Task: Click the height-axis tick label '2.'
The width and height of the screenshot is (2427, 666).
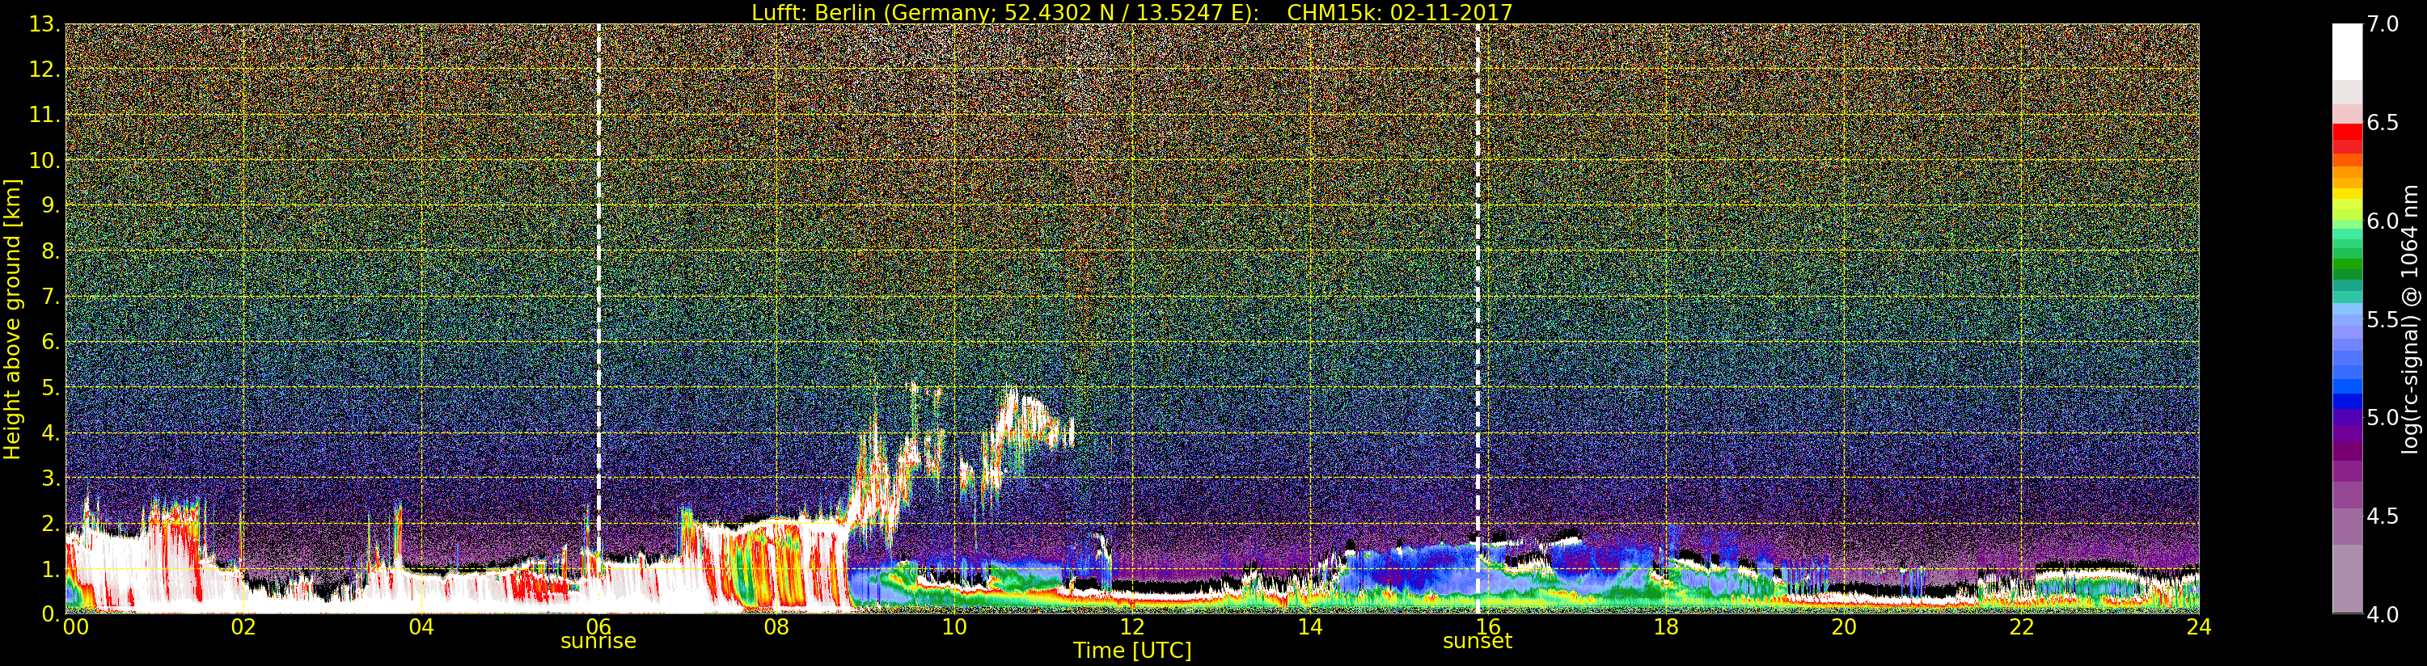Action: click(51, 523)
